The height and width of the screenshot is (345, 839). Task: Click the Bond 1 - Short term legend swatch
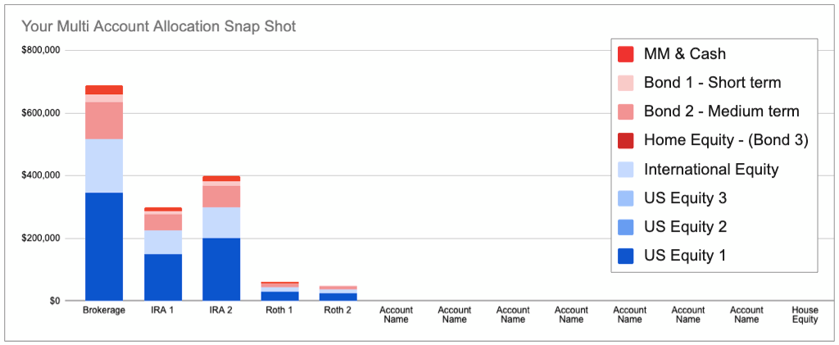point(625,83)
